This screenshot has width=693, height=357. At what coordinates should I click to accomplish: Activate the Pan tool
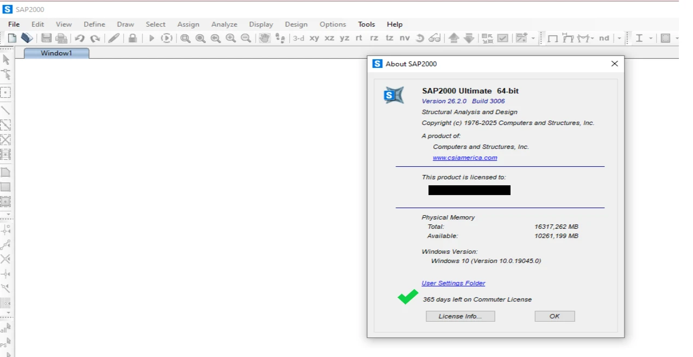(x=264, y=38)
